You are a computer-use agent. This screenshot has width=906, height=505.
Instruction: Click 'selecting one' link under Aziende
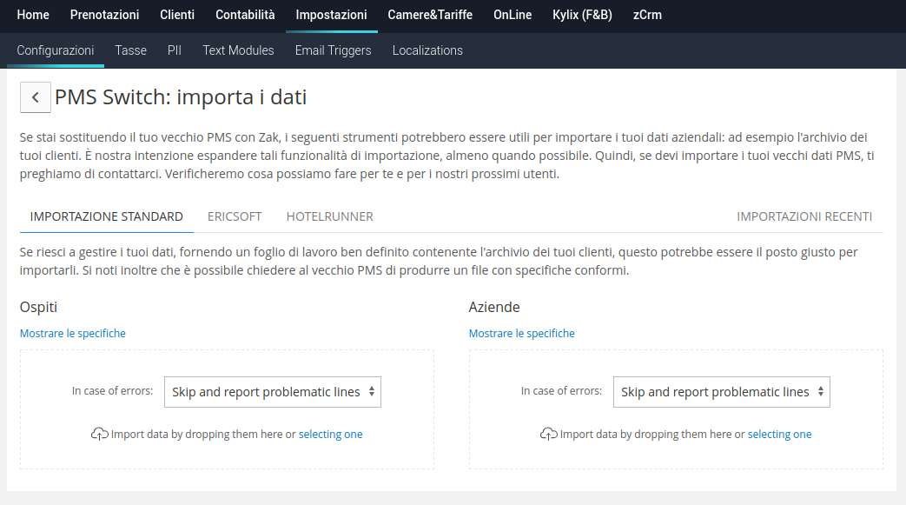779,434
